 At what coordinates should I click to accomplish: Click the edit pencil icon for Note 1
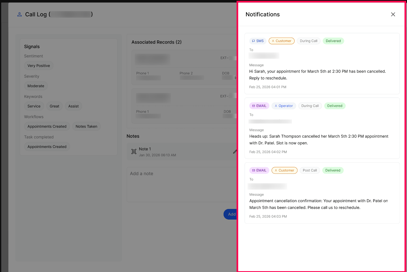(x=235, y=152)
